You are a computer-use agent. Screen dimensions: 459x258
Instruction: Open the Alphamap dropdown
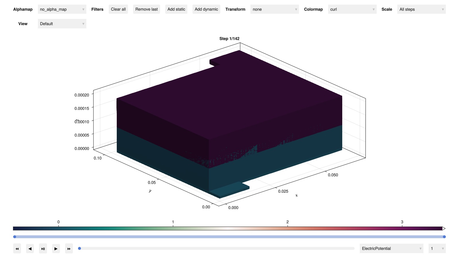click(62, 9)
